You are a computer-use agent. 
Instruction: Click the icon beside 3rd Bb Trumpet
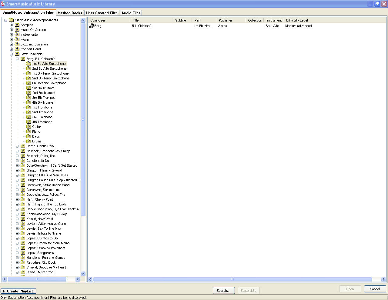(x=29, y=98)
